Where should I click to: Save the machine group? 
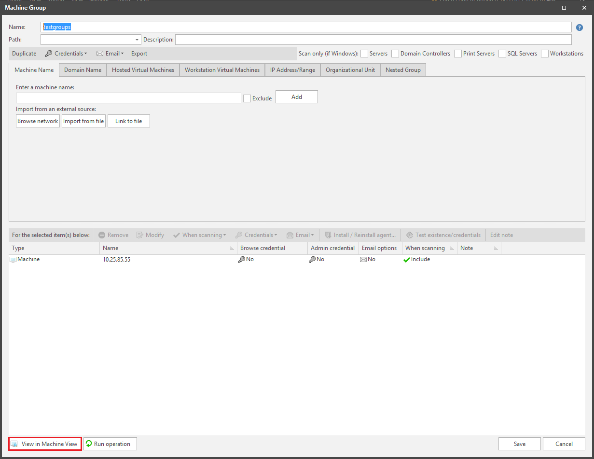(x=519, y=444)
